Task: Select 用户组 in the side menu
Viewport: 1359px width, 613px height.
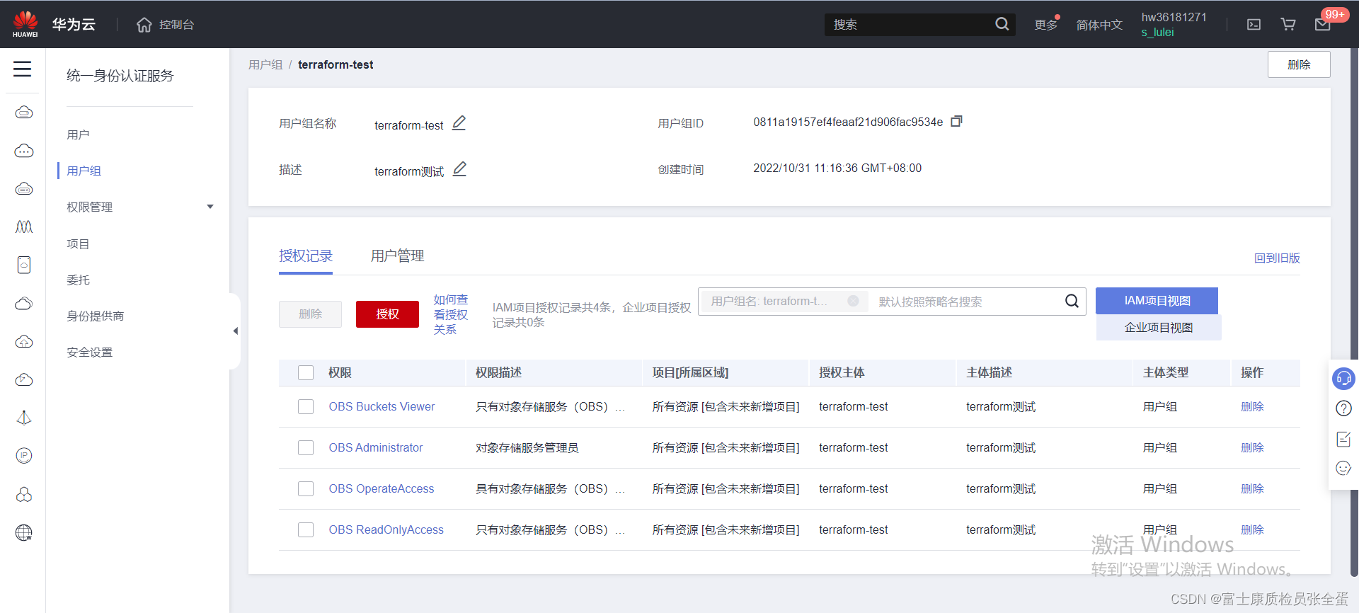Action: [x=84, y=171]
